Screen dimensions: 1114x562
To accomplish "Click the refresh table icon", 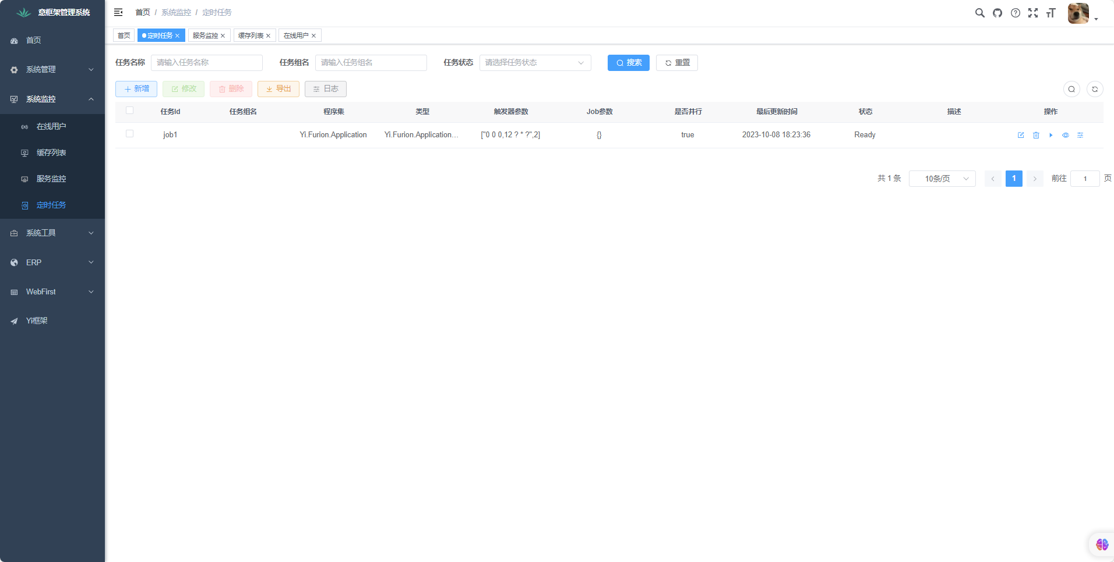I will coord(1095,89).
